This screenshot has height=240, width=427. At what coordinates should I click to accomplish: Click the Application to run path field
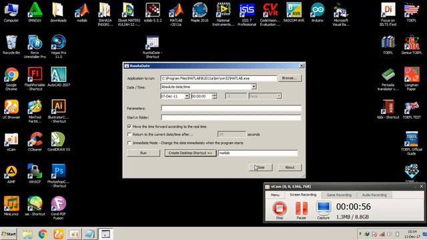(x=218, y=79)
